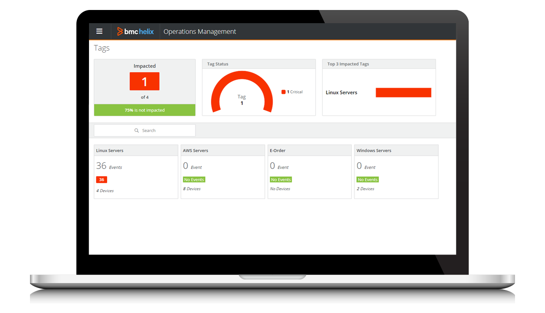Open the hamburger navigation menu

point(99,31)
